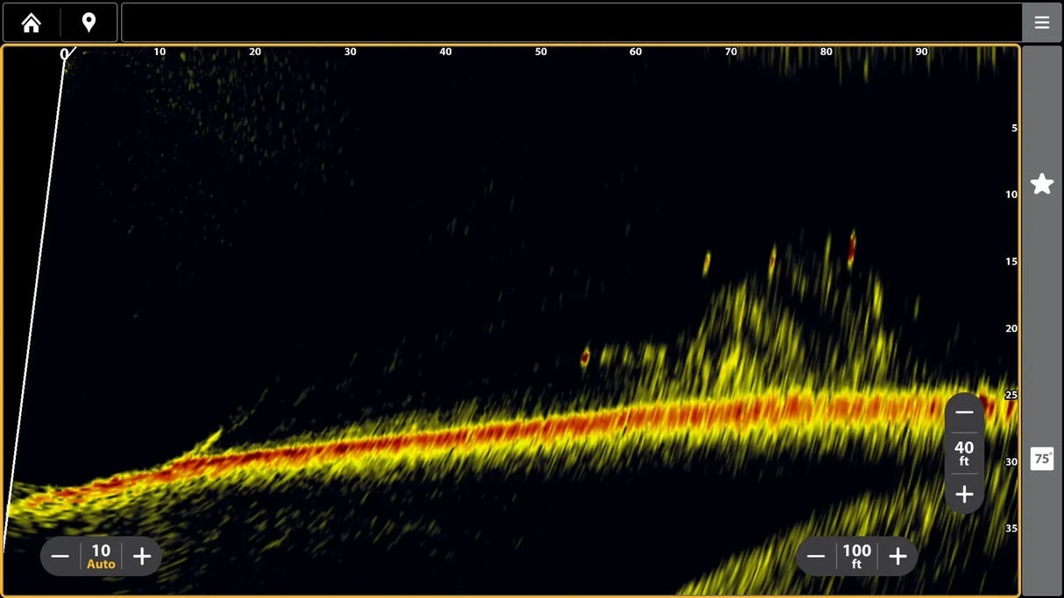This screenshot has height=598, width=1064.
Task: Select the 75° water temperature badge
Action: (1042, 459)
